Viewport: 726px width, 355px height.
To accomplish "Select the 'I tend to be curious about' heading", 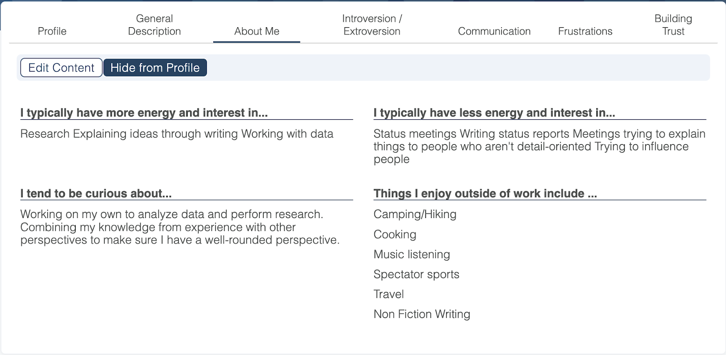I will [x=96, y=194].
